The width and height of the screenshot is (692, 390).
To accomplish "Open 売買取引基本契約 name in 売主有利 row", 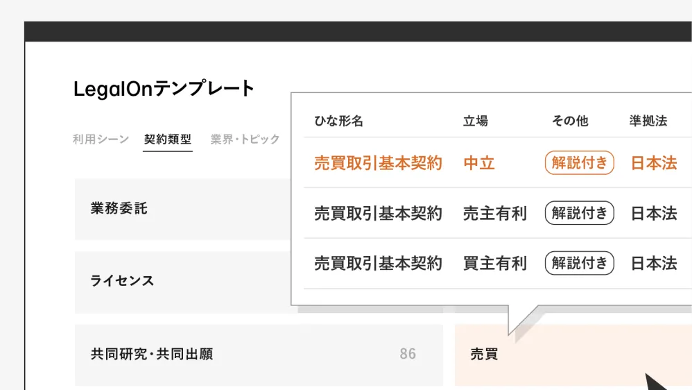I will click(378, 214).
